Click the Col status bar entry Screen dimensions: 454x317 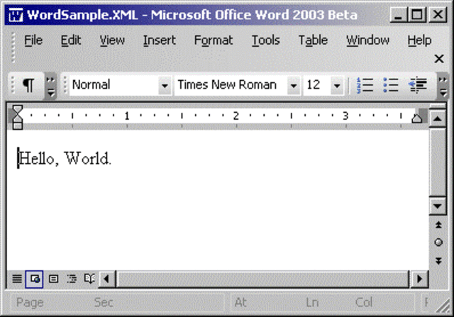pyautogui.click(x=364, y=303)
